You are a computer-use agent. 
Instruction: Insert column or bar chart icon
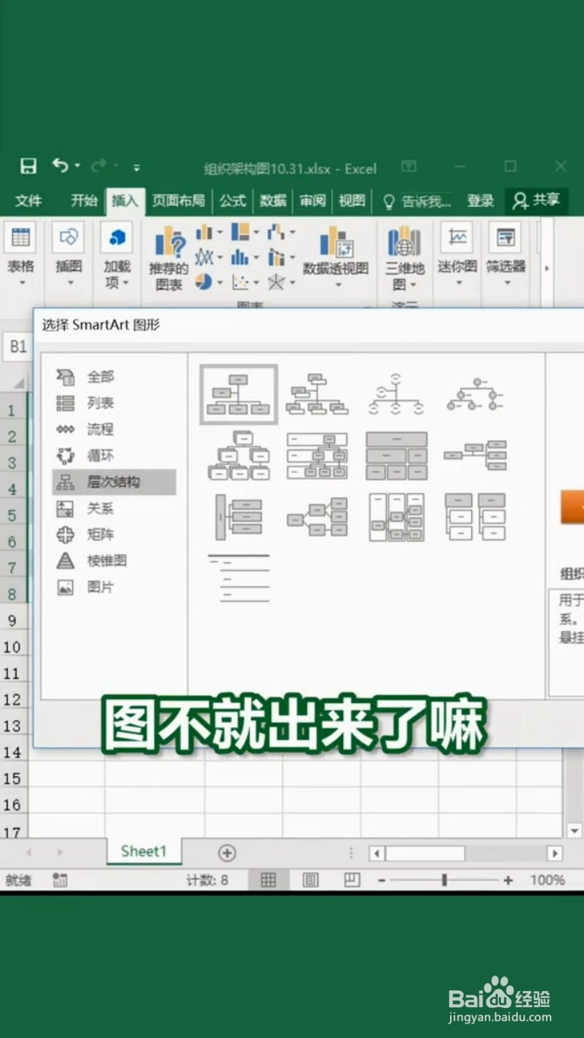coord(208,233)
